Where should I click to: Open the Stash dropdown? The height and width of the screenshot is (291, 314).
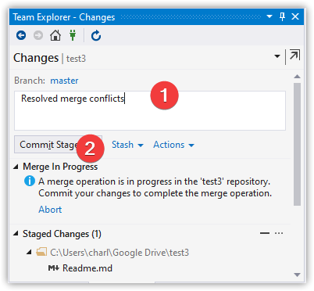point(127,145)
